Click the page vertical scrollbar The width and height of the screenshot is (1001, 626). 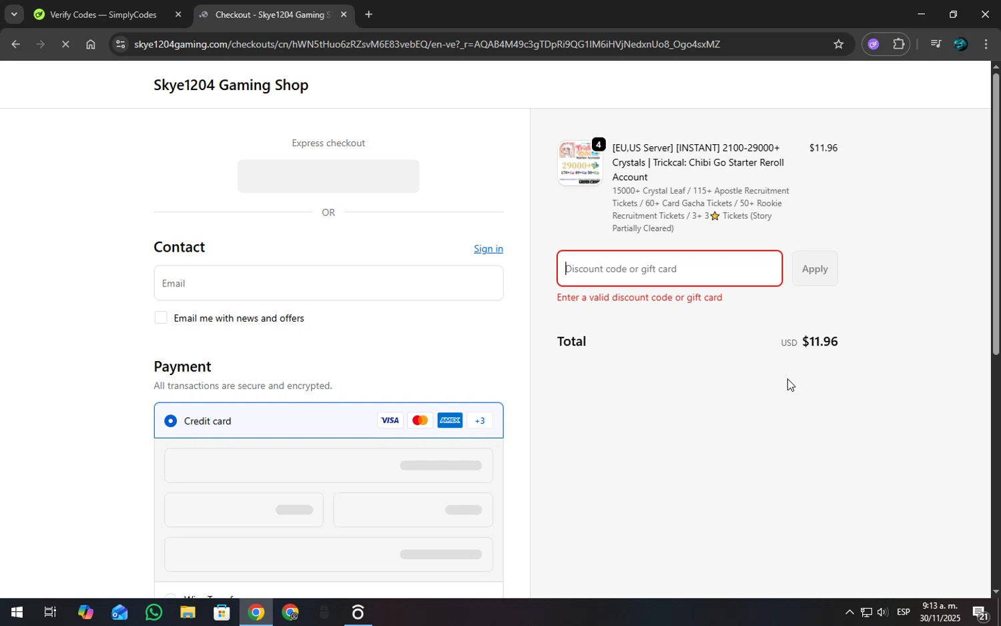(996, 214)
